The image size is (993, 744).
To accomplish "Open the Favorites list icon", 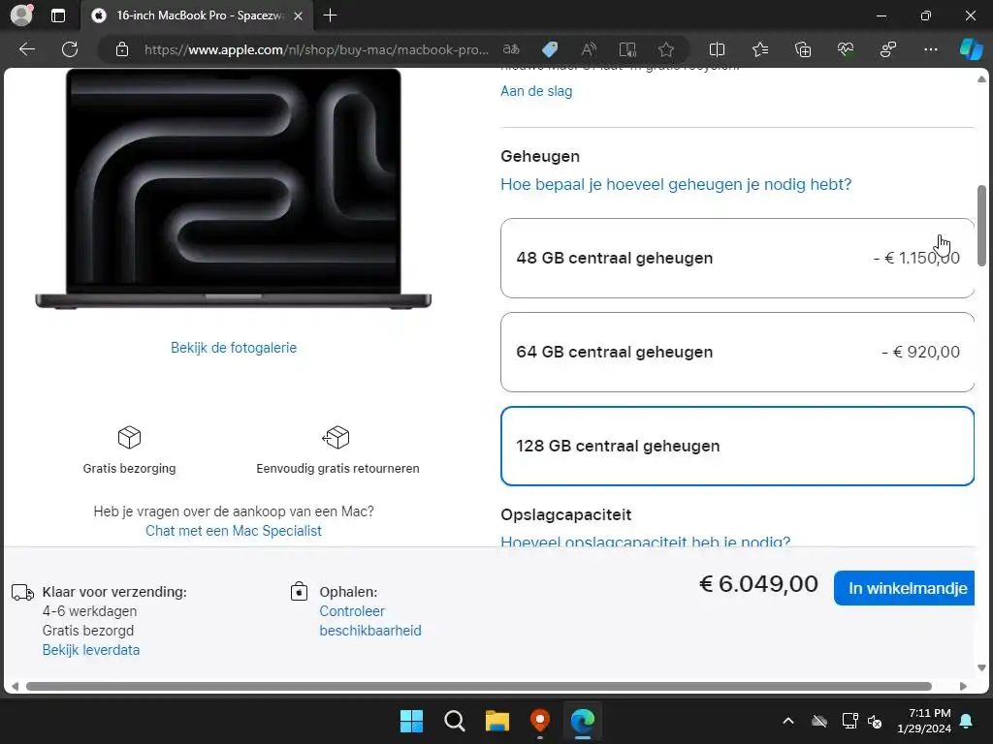I will click(760, 49).
